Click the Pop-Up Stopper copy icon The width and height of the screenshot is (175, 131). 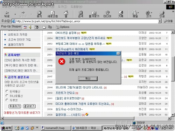pyautogui.click(x=50, y=27)
